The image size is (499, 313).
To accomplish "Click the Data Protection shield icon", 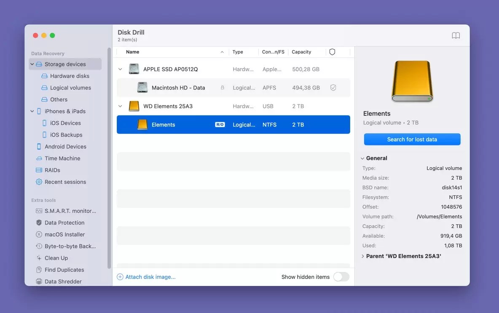I will click(39, 223).
